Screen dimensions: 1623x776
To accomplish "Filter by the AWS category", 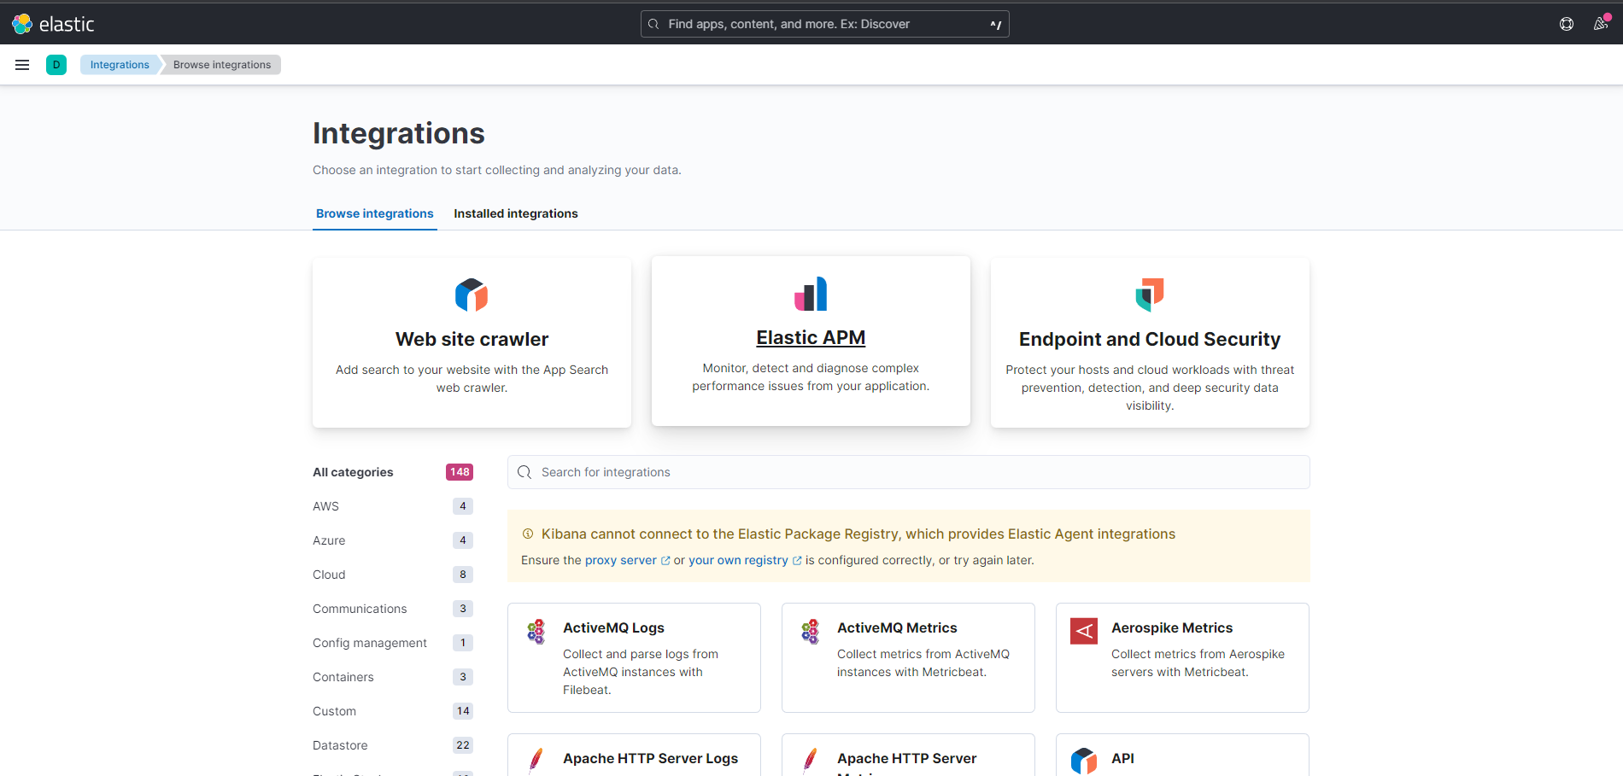I will pos(325,506).
